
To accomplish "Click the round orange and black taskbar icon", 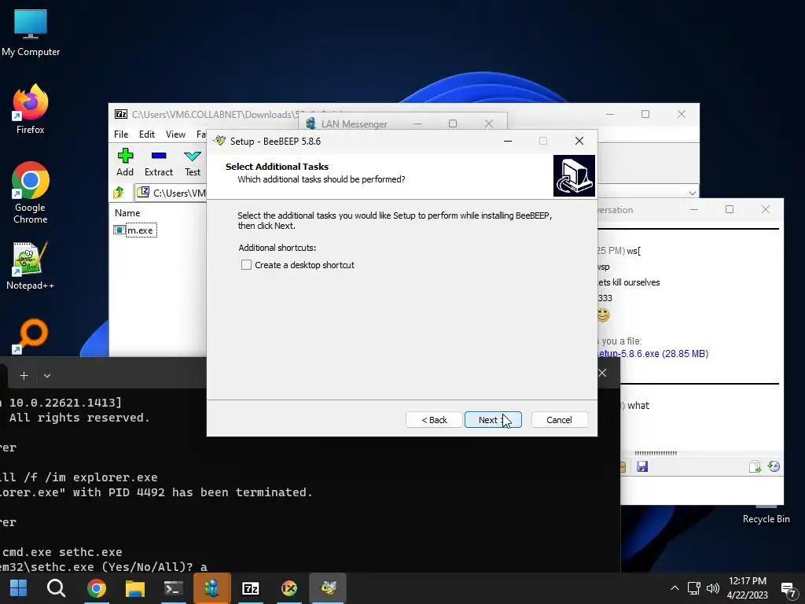I will 289,588.
